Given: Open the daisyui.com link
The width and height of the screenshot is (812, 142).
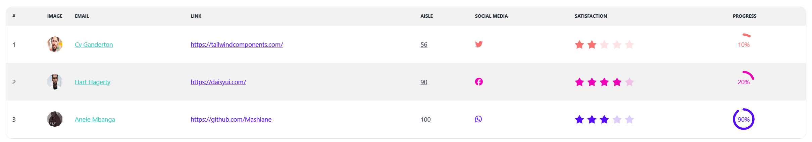Looking at the screenshot, I should pos(218,82).
